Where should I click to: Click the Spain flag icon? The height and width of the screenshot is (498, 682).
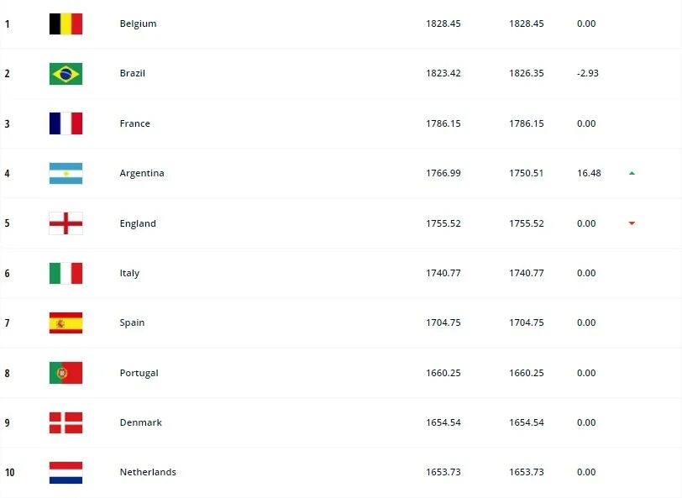click(x=66, y=322)
